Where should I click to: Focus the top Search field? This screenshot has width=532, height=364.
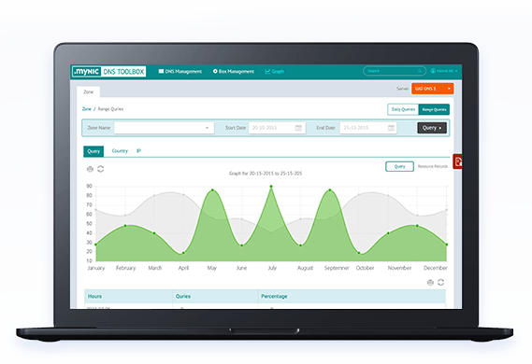395,71
